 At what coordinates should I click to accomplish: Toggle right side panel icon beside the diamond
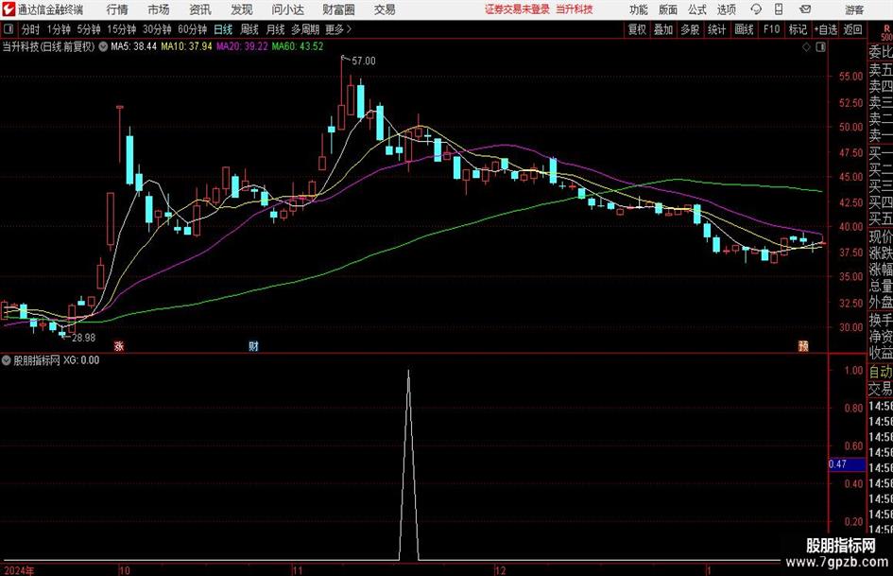[x=820, y=47]
